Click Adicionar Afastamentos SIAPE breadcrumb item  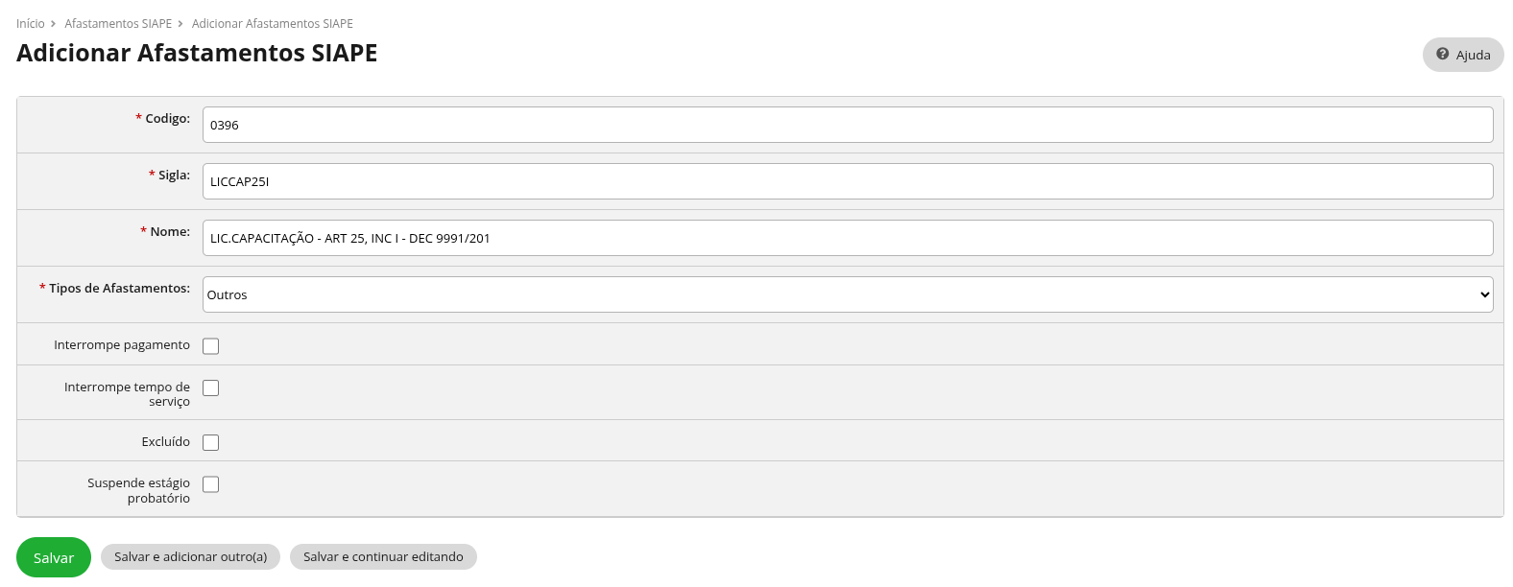click(x=273, y=24)
